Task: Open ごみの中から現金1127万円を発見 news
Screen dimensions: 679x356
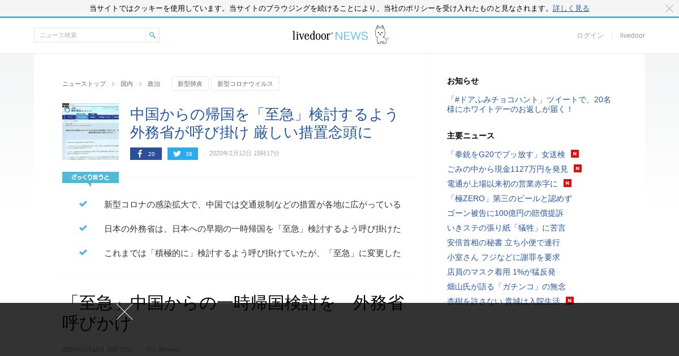Action: point(508,169)
